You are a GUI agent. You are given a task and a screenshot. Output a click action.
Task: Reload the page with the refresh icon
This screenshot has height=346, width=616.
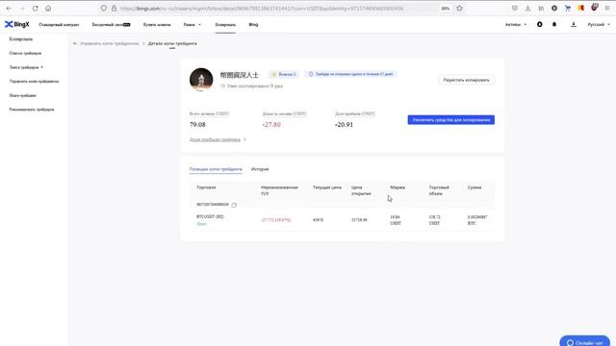[35, 9]
